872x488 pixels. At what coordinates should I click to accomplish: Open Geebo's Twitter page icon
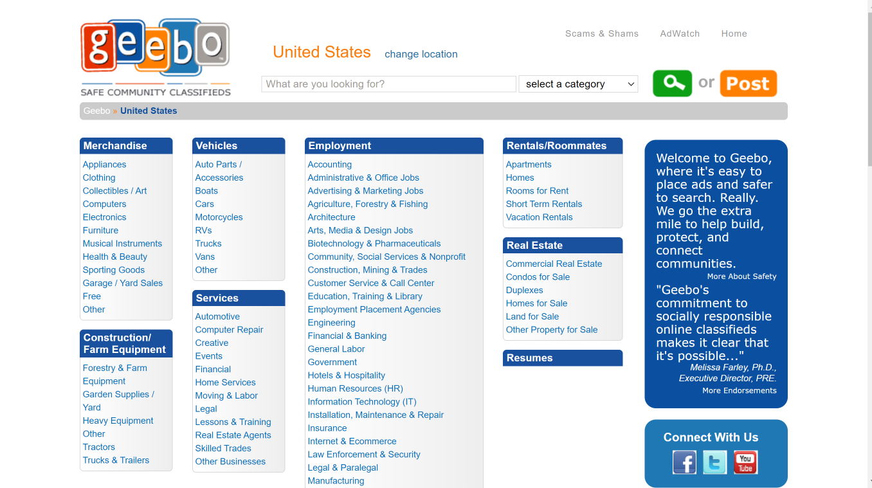714,462
